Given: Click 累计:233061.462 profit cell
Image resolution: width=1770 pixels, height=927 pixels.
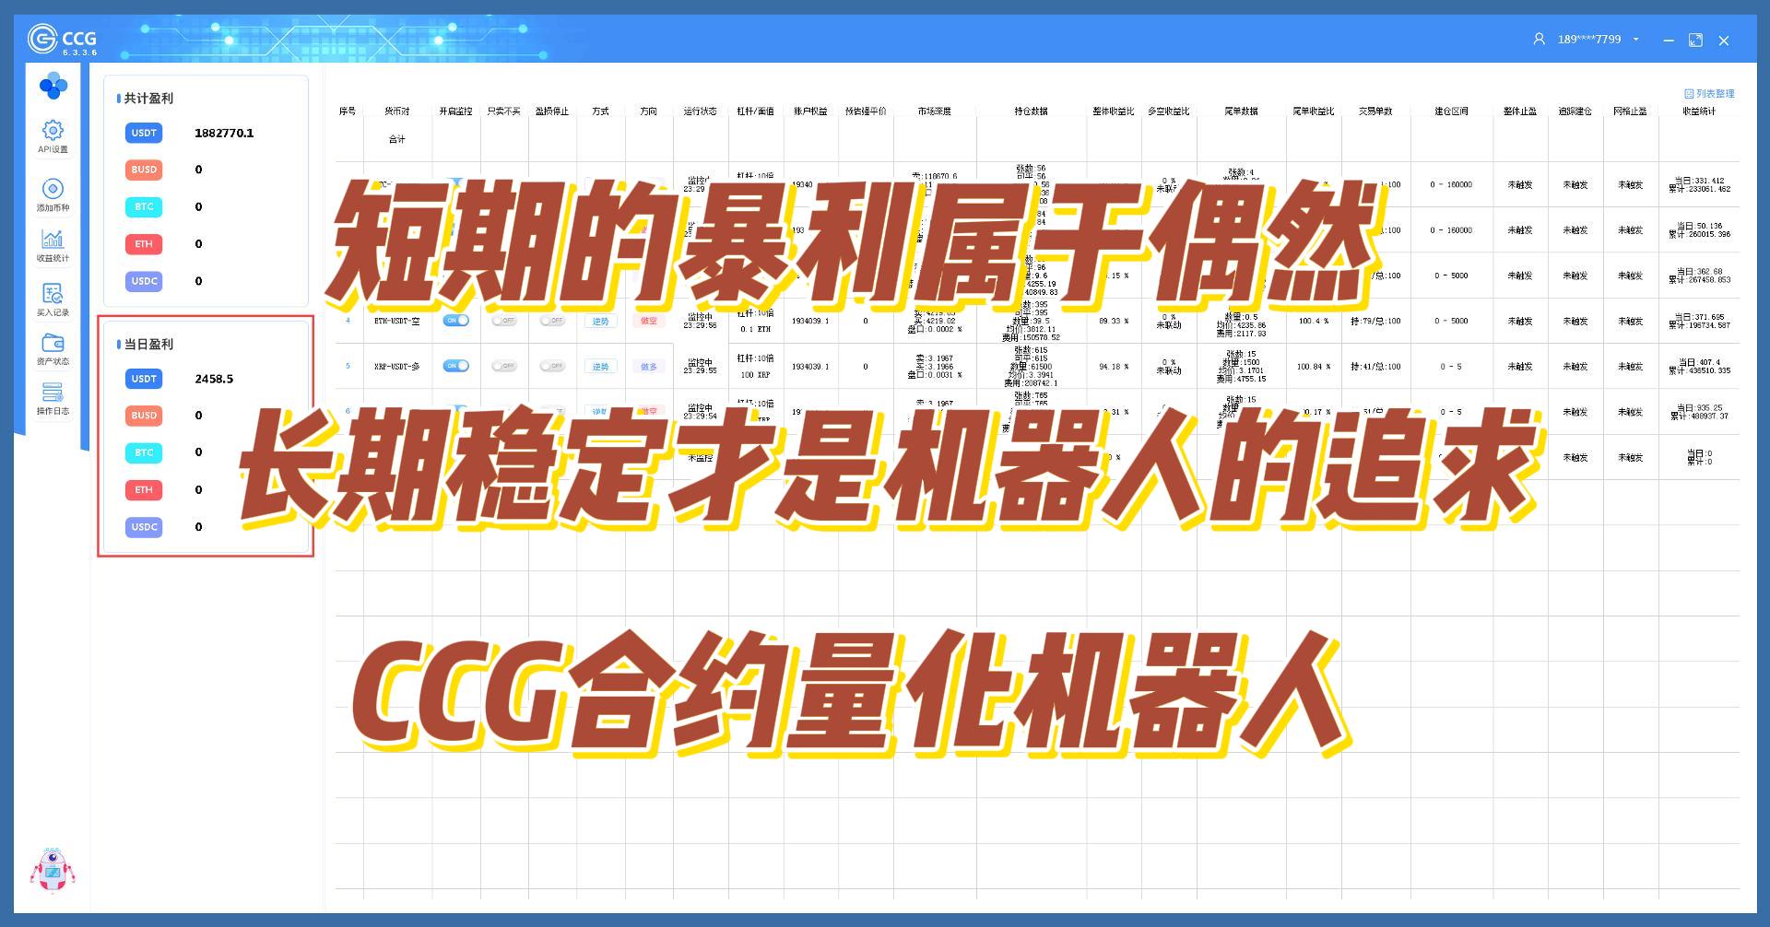Looking at the screenshot, I should coord(1699,189).
